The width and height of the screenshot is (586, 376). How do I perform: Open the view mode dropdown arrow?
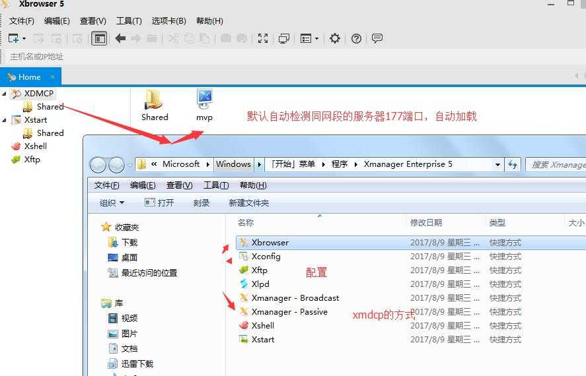click(x=317, y=38)
